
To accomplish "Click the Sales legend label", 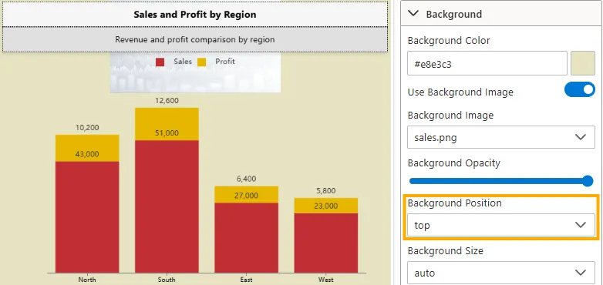I will [x=183, y=62].
